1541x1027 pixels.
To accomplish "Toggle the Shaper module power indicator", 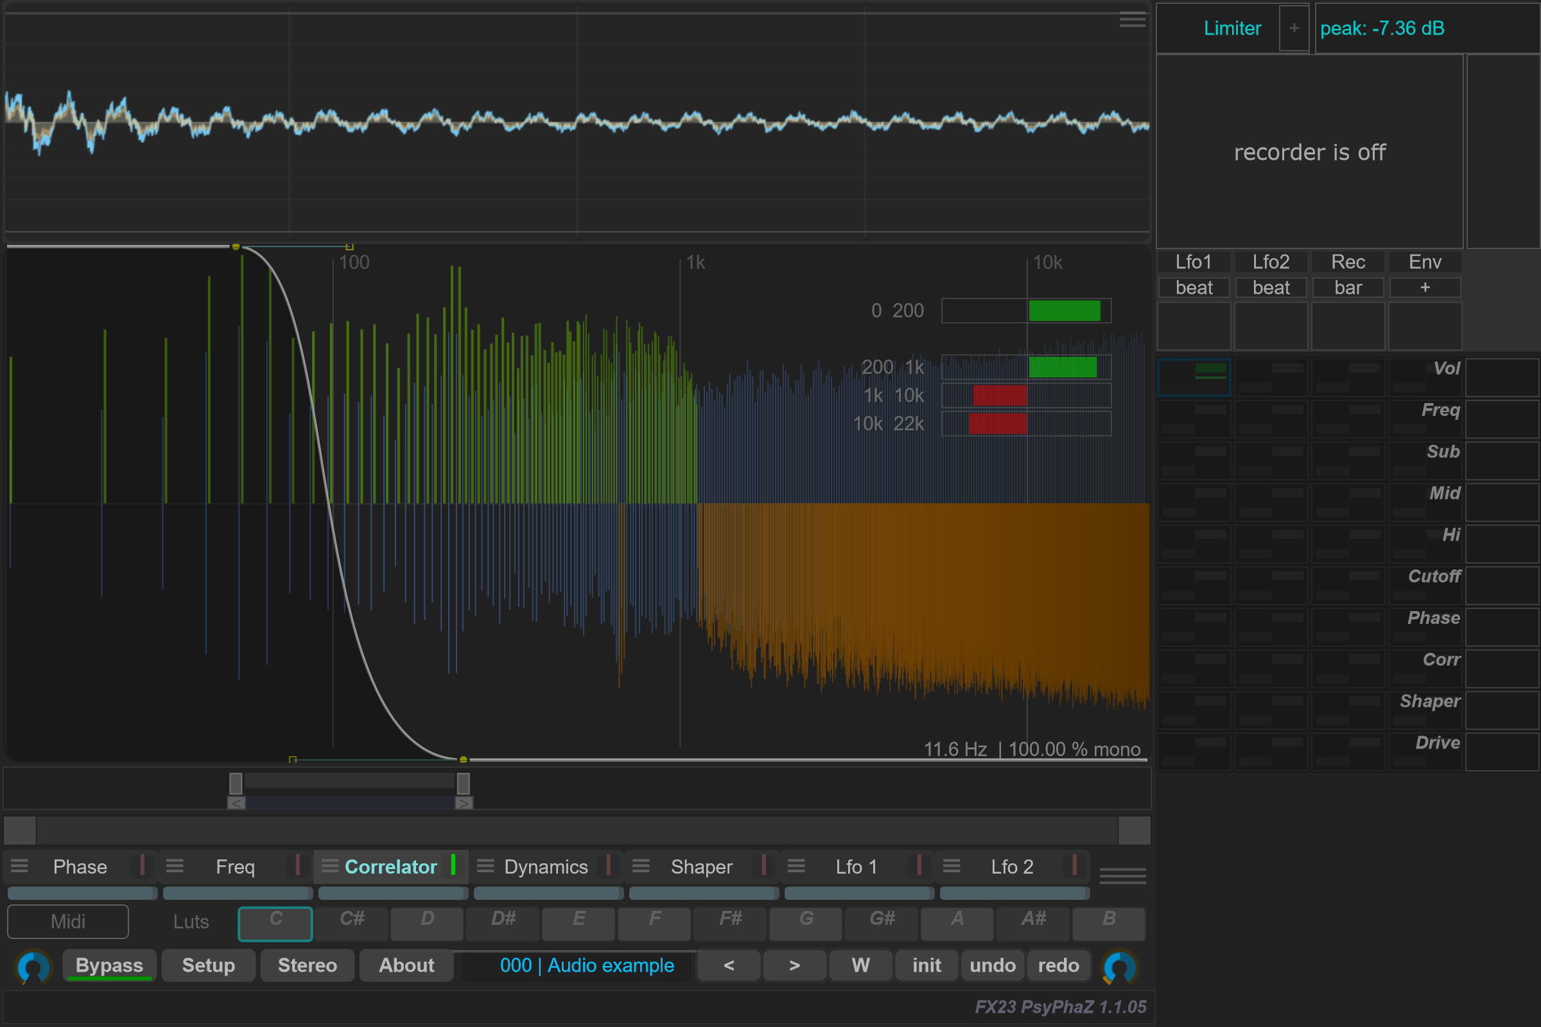I will (763, 865).
